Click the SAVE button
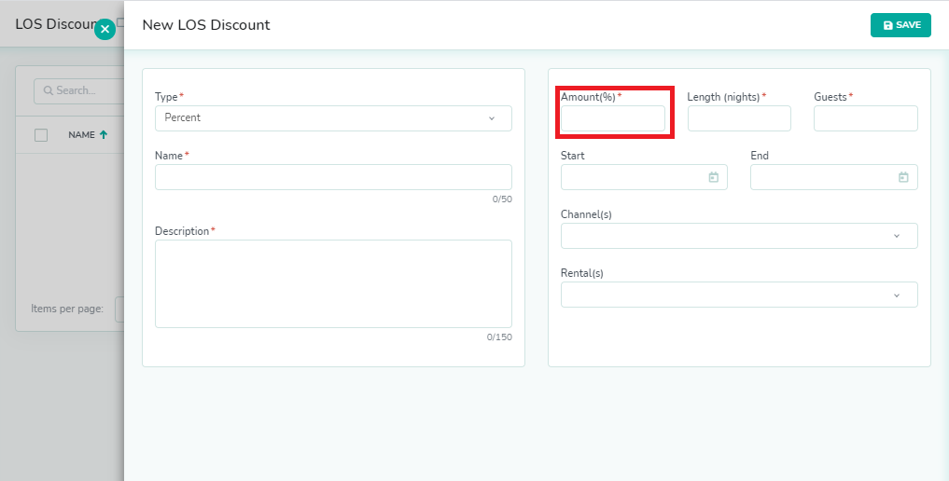949x481 pixels. (900, 25)
